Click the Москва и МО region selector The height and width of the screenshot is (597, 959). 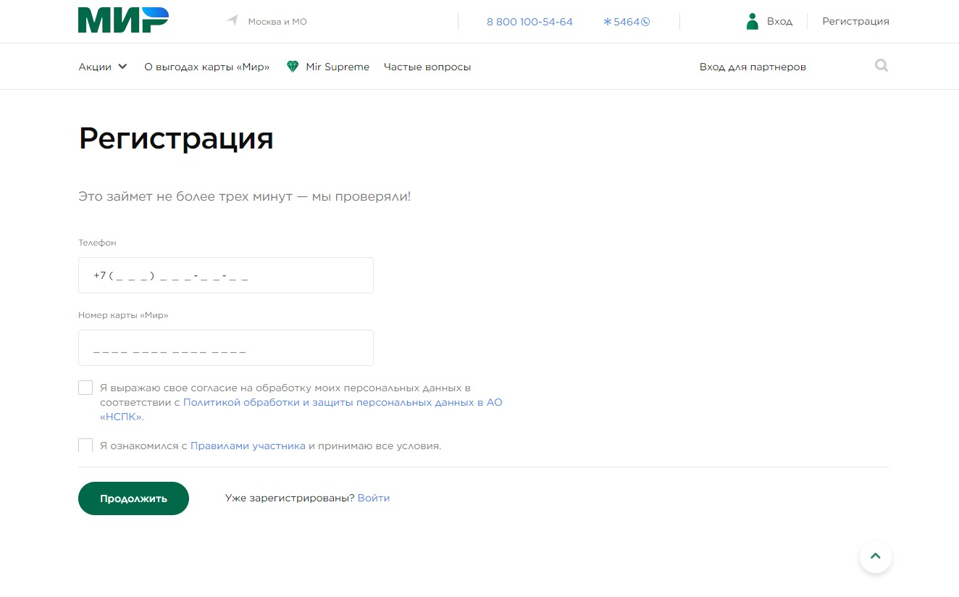277,22
